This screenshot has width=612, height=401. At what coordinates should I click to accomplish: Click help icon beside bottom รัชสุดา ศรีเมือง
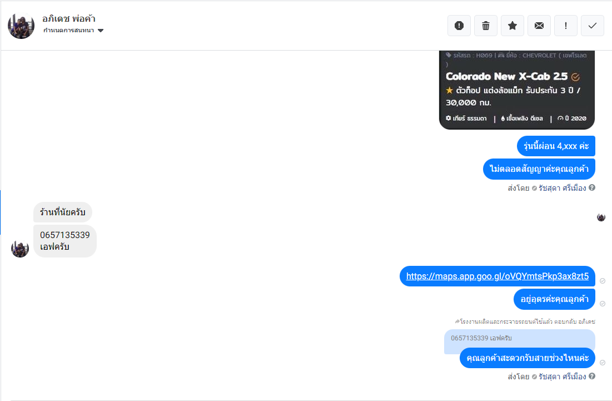(592, 377)
